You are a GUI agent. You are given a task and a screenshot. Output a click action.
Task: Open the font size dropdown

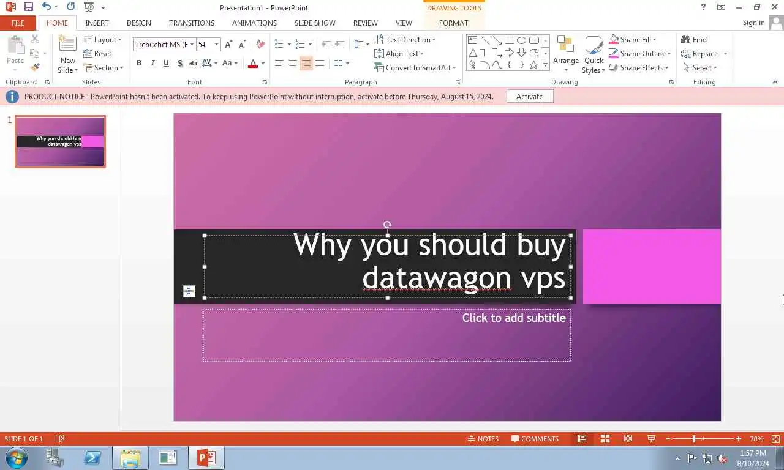(216, 45)
